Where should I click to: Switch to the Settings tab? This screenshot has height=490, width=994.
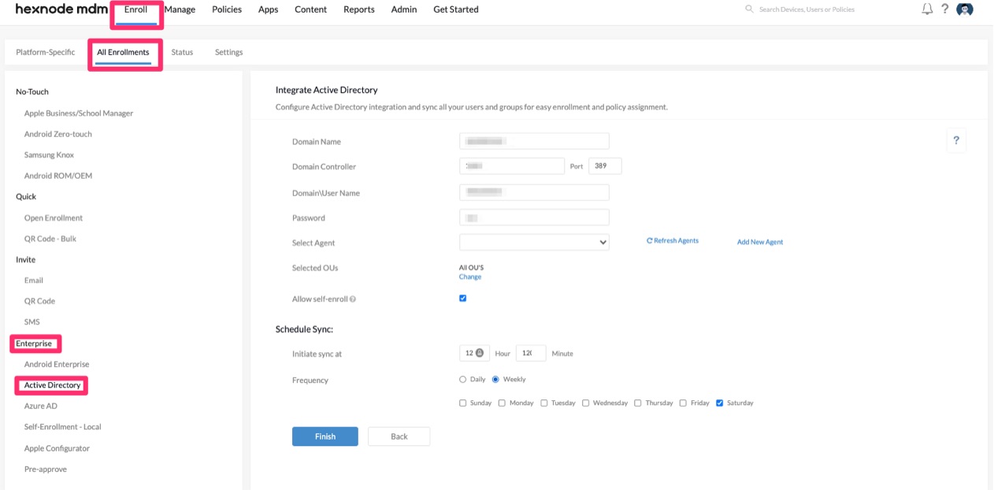229,53
